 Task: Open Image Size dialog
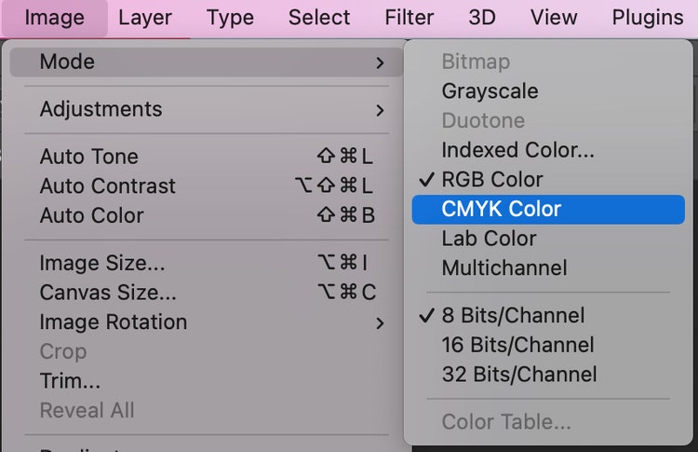(102, 264)
